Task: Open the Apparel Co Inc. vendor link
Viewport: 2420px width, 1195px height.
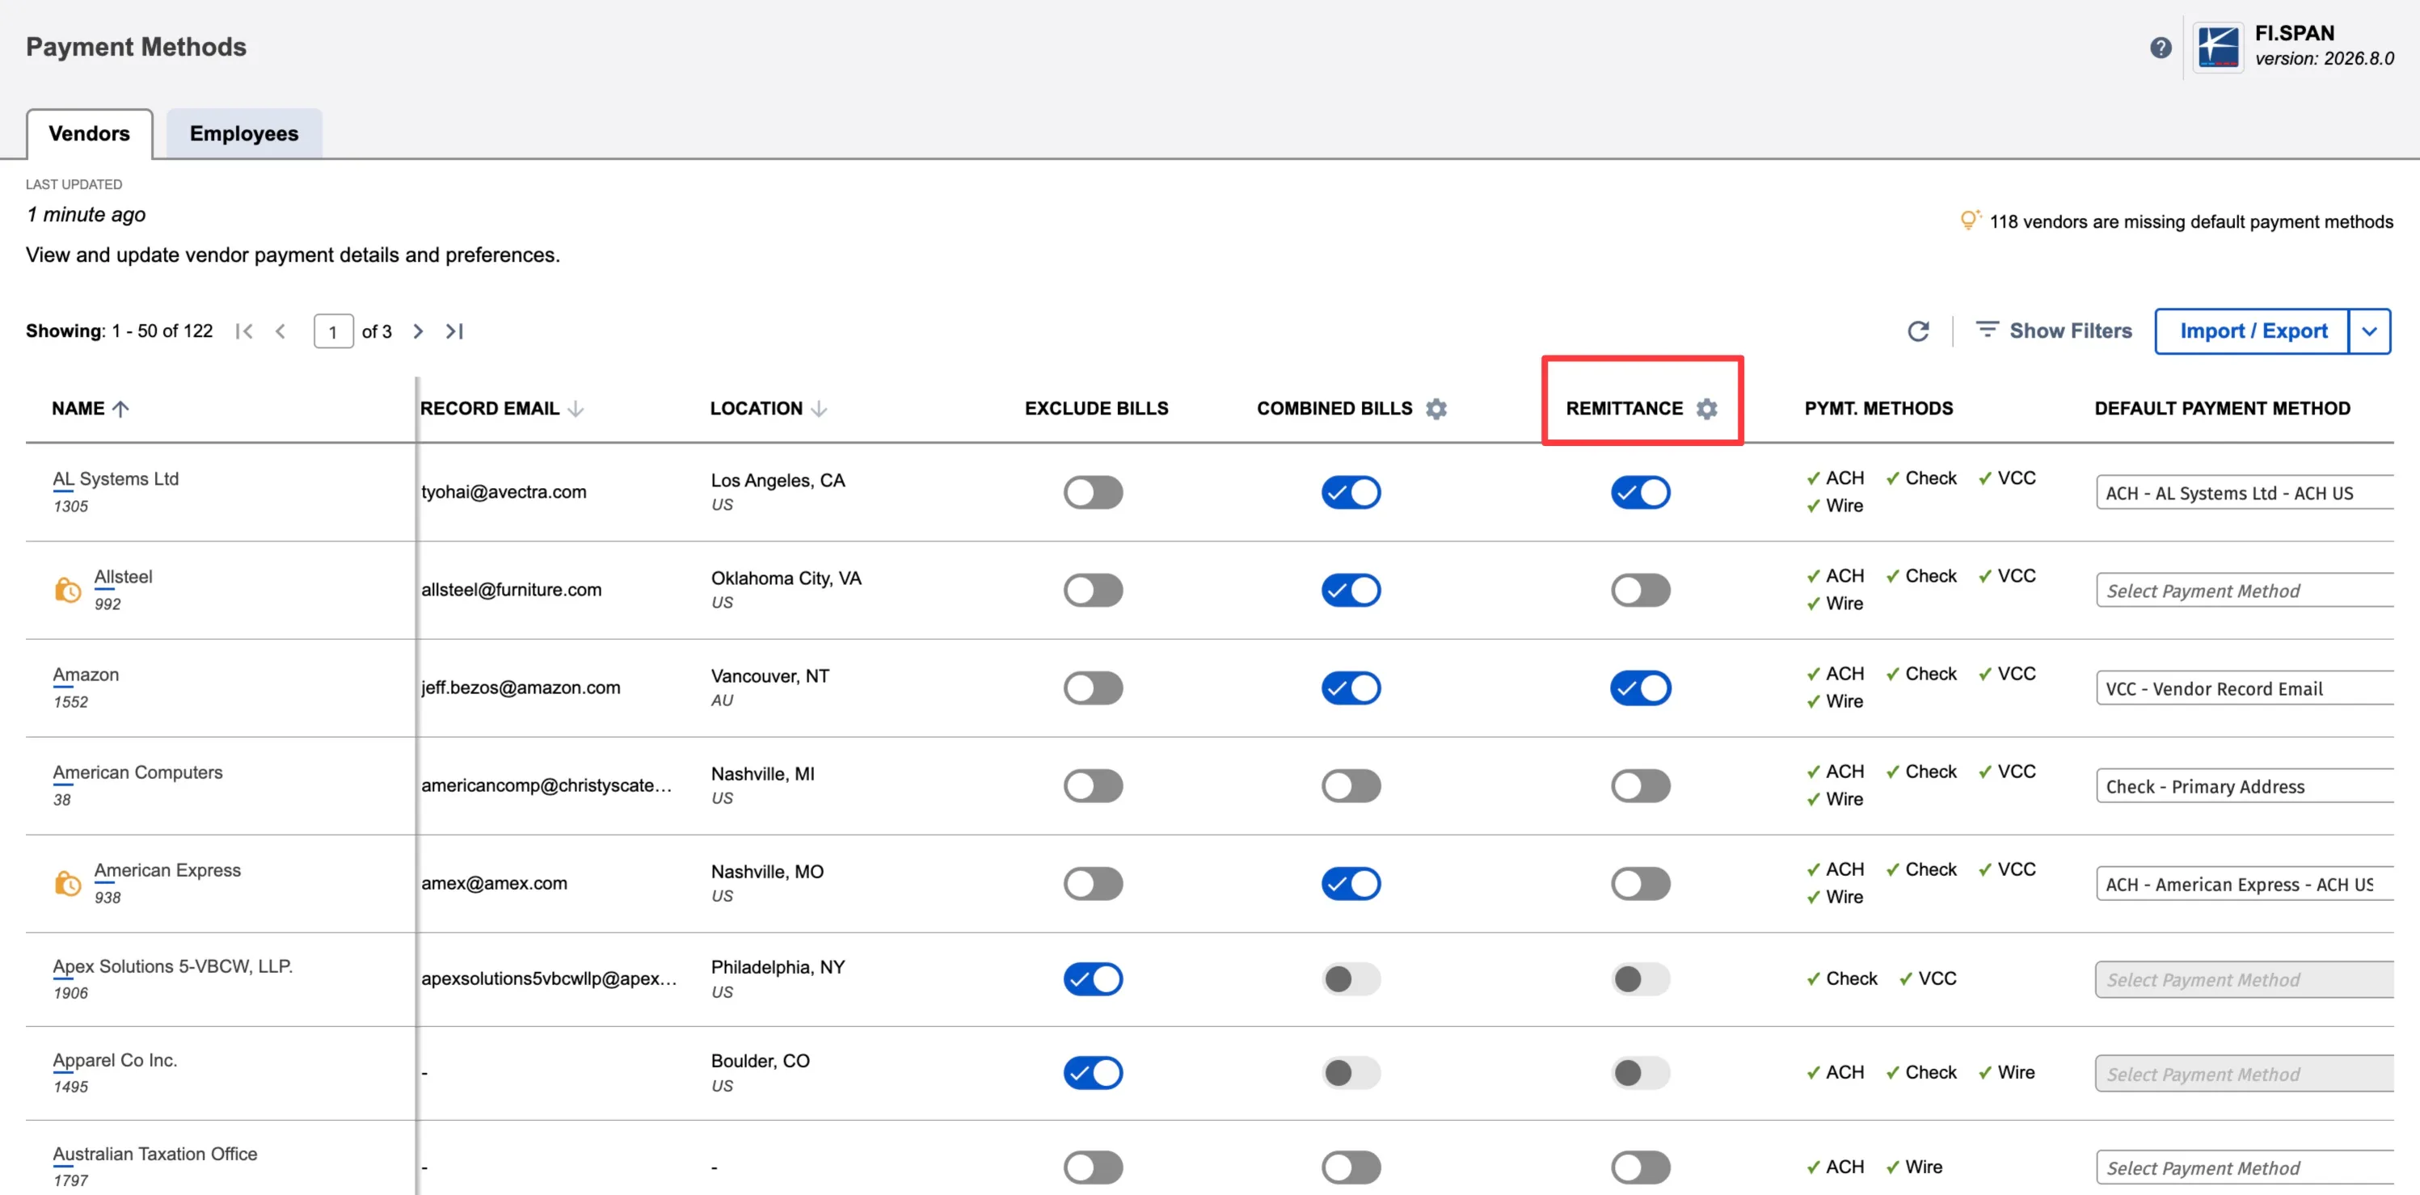Action: (x=115, y=1060)
